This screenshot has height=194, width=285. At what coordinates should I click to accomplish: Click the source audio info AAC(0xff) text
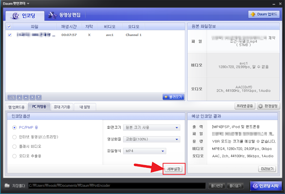244,87
